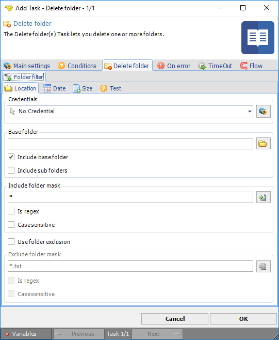Open the Conditions tab
This screenshot has width=279, height=340.
[x=77, y=66]
